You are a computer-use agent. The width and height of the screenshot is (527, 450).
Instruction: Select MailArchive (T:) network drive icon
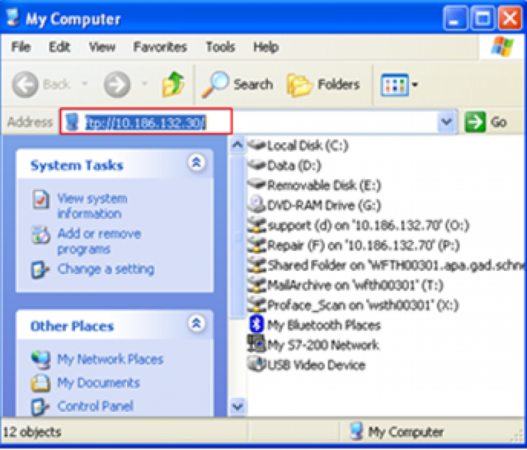[257, 285]
